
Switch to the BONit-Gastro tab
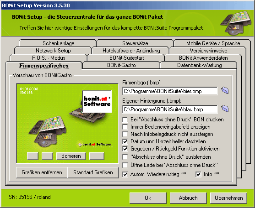pyautogui.click(x=121, y=65)
